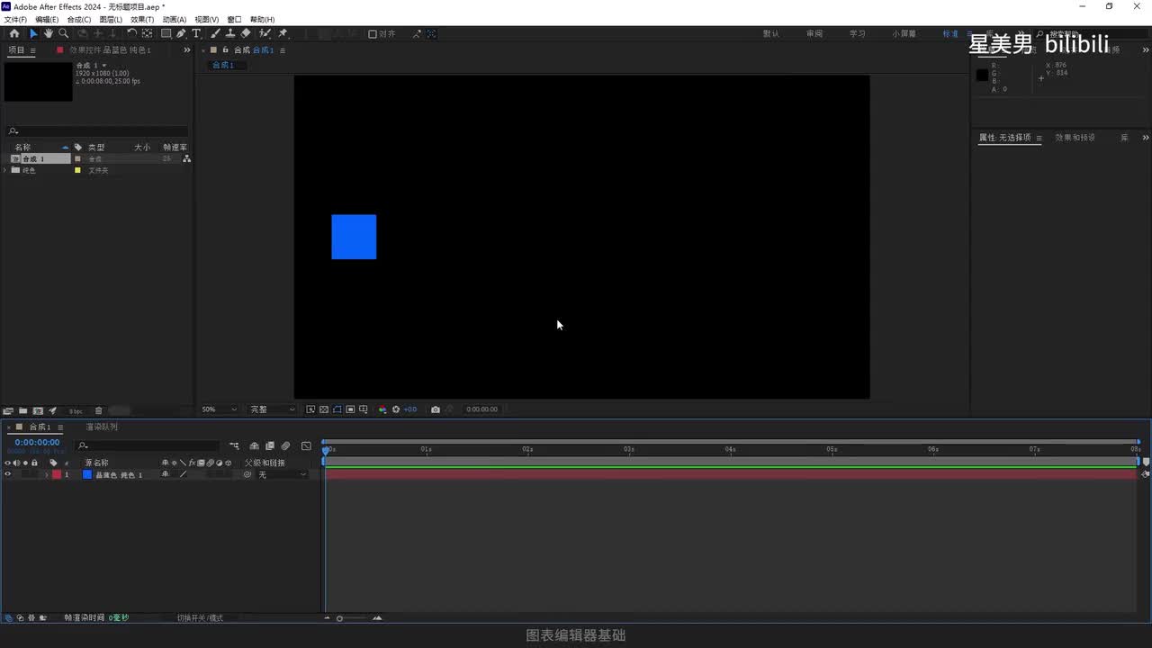This screenshot has width=1152, height=648.
Task: Select the Roto Brush tool
Action: click(x=265, y=33)
